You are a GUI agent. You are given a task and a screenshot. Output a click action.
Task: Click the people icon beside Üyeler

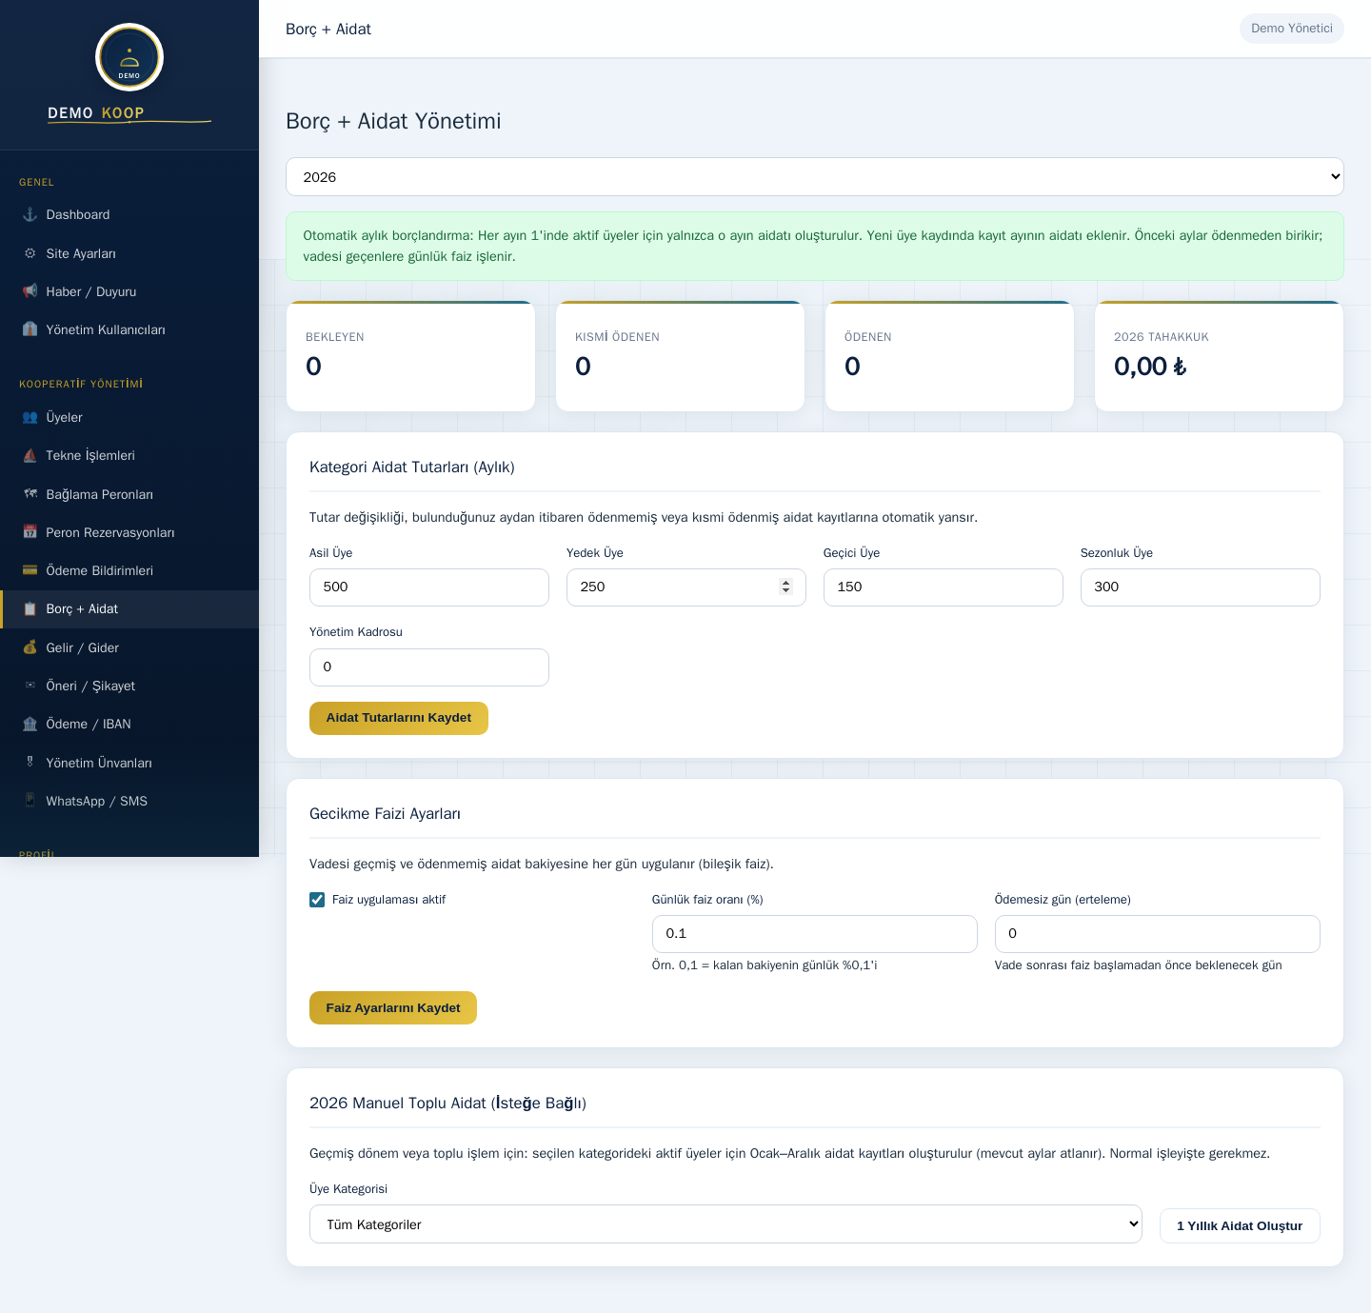pos(30,417)
